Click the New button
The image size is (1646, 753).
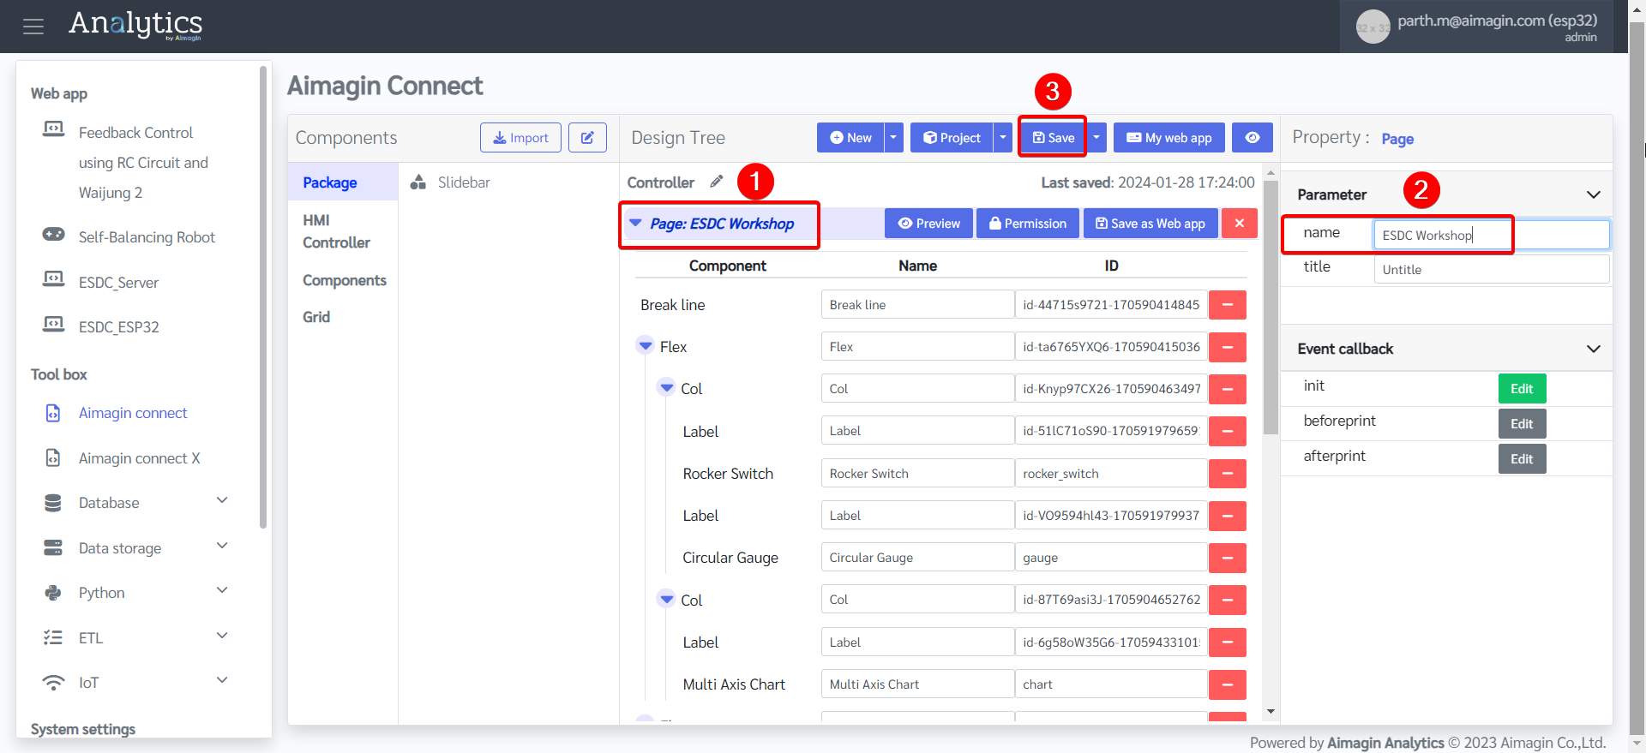pyautogui.click(x=850, y=138)
